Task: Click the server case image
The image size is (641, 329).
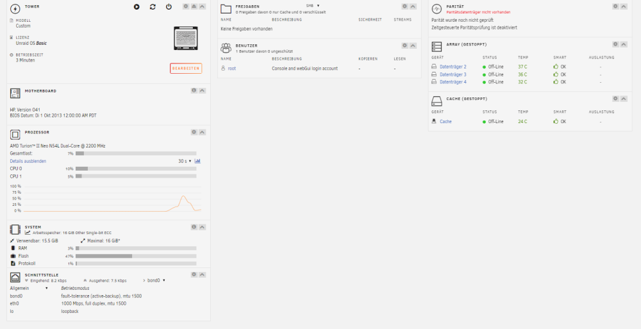Action: pyautogui.click(x=186, y=38)
